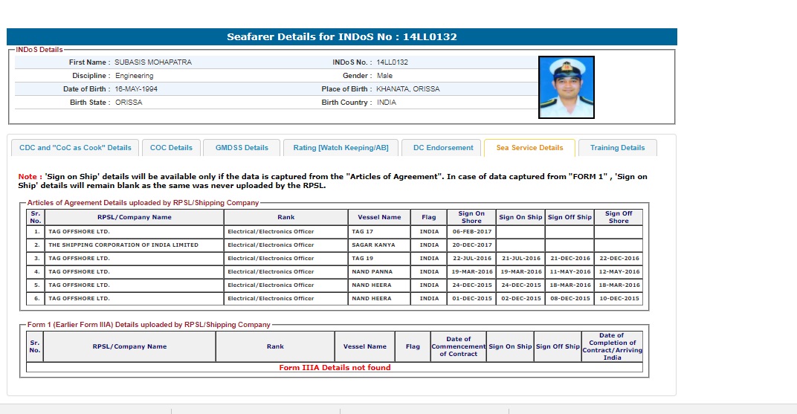Click the Vessel Name column header in Articles table
Image resolution: width=797 pixels, height=414 pixels.
(379, 217)
